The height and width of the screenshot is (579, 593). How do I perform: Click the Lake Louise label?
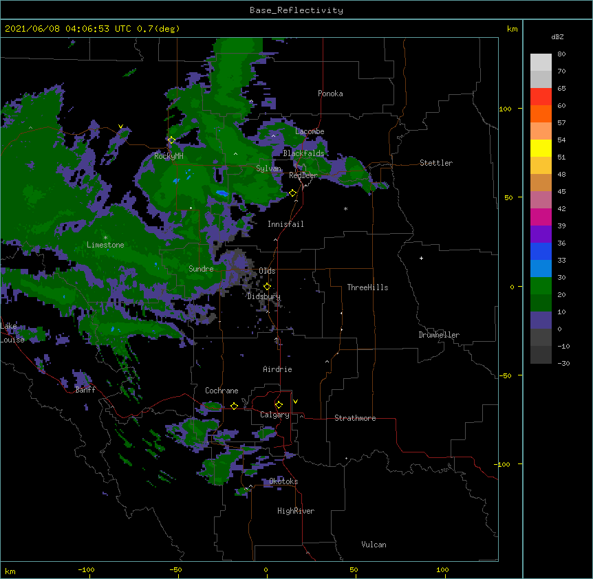12,333
